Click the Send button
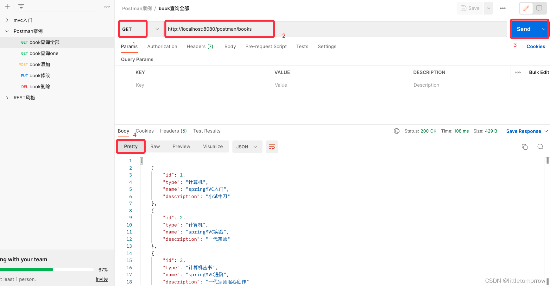The height and width of the screenshot is (286, 550). coord(524,29)
